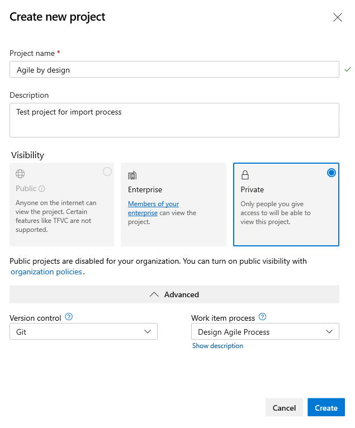Screen dimensions: 355x428
Task: Choose the Enterprise visibility option card
Action: [x=173, y=205]
